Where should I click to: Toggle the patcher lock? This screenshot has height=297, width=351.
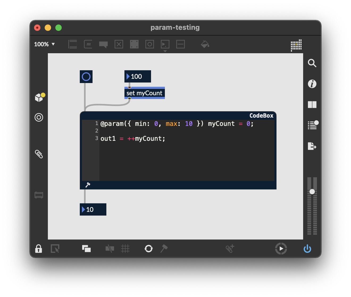click(x=39, y=249)
